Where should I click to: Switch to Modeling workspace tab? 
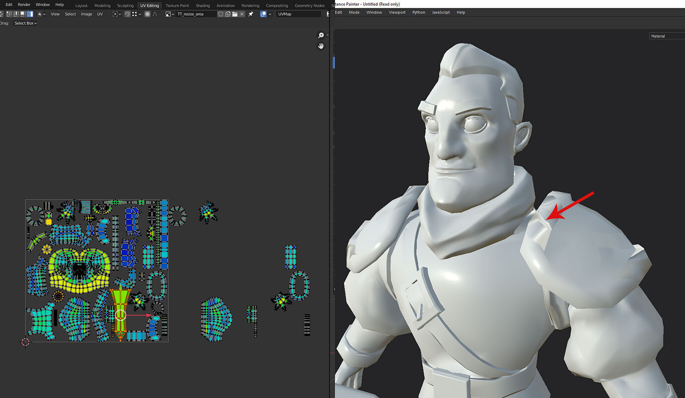(102, 5)
